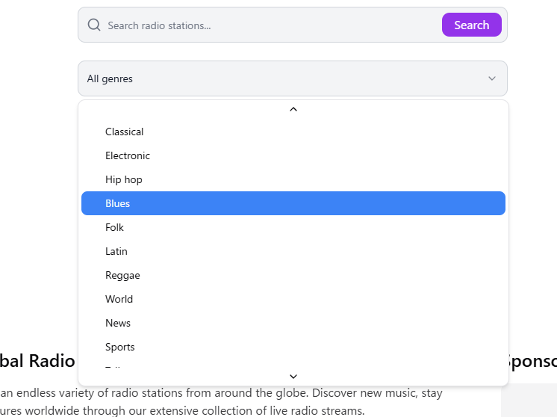Screen dimensions: 557x417
Task: Choose the highlighted Blues option
Action: coord(293,203)
